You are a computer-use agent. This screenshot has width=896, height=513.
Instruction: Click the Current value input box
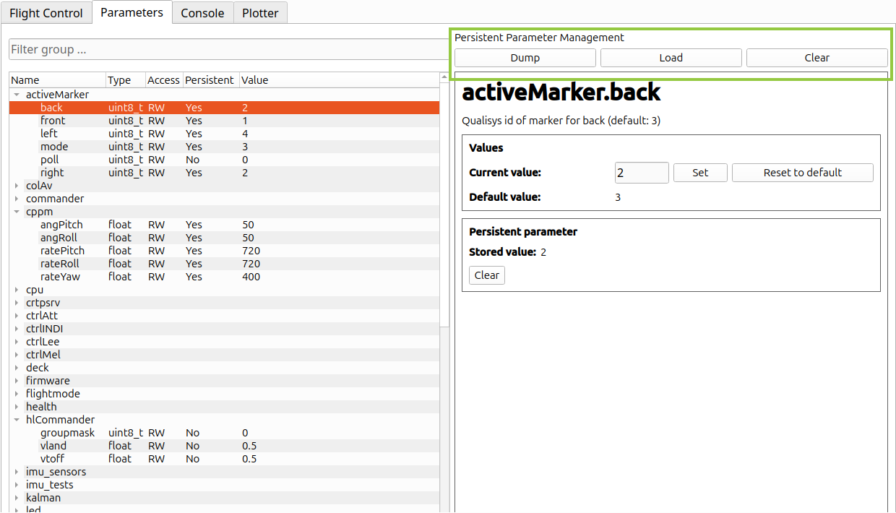[x=642, y=173]
